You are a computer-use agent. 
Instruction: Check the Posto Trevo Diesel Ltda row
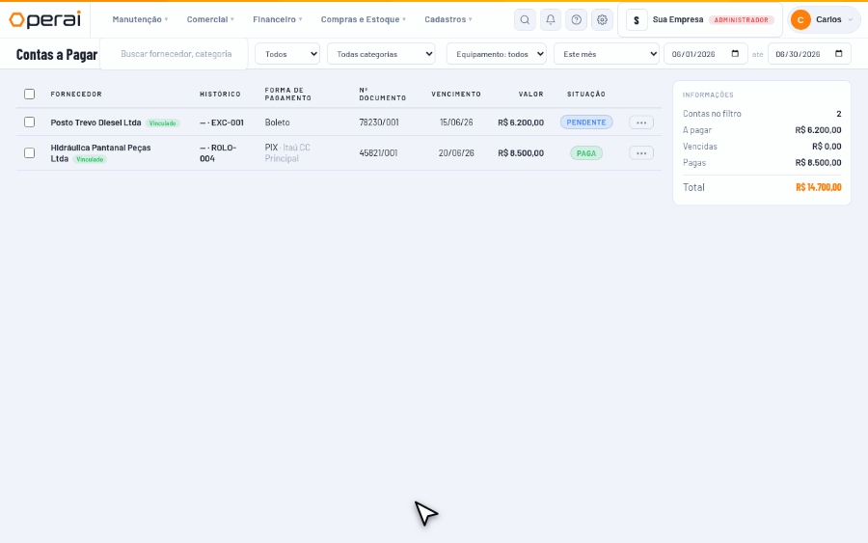29,122
